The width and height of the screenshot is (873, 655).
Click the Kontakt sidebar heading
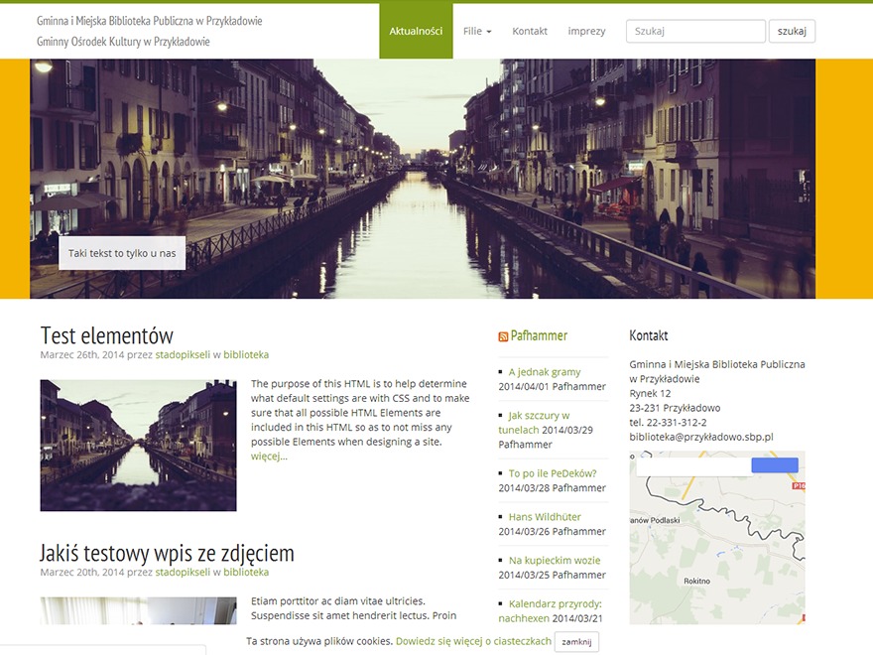648,335
